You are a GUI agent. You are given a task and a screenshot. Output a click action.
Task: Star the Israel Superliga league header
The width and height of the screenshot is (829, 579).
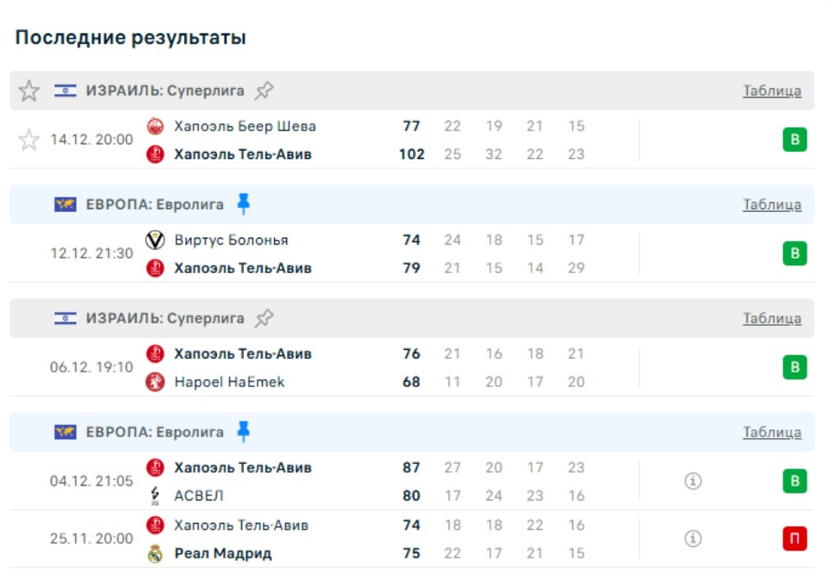click(29, 91)
